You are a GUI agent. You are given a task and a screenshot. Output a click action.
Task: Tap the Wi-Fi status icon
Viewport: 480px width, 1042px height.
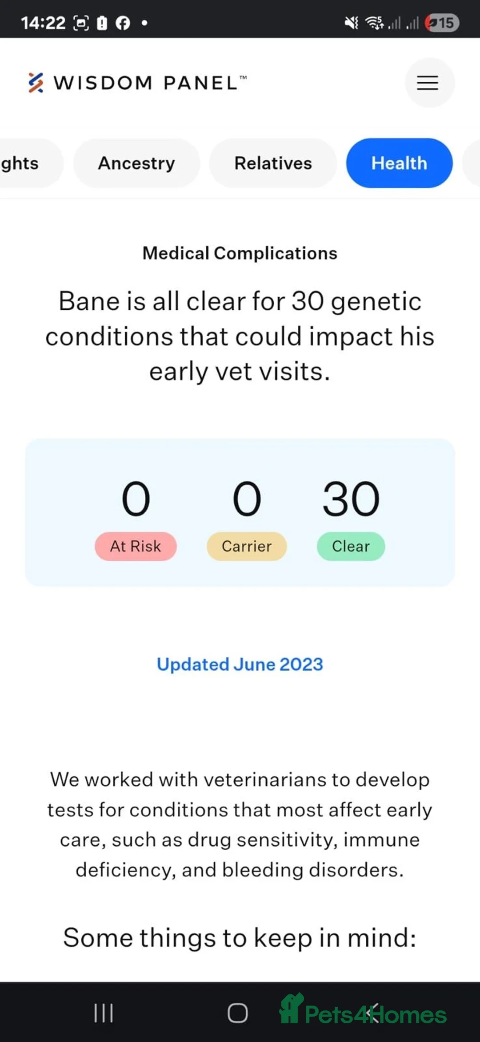click(374, 23)
